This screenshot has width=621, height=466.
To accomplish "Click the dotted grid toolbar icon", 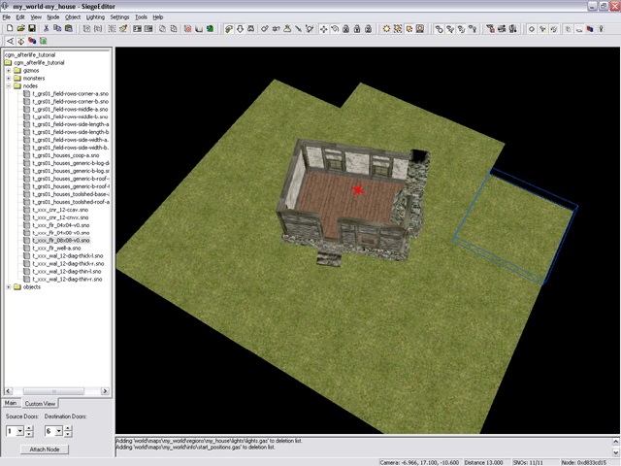I will [112, 28].
